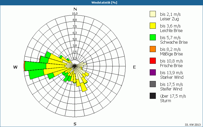The image size is (203, 127).
Task: Click the purple 'bis 13,9 m/s' legend swatch
Action: 153,72
